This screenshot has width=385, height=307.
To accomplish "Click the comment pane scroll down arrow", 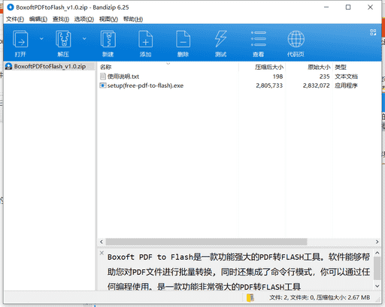I will [377, 286].
